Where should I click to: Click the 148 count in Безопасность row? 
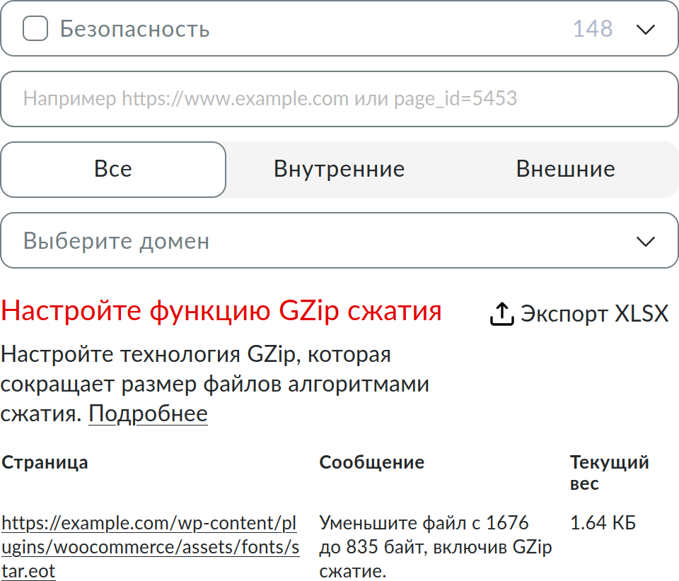pyautogui.click(x=593, y=29)
